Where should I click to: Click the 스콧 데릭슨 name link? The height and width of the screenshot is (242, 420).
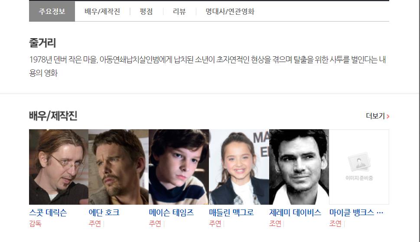click(48, 213)
